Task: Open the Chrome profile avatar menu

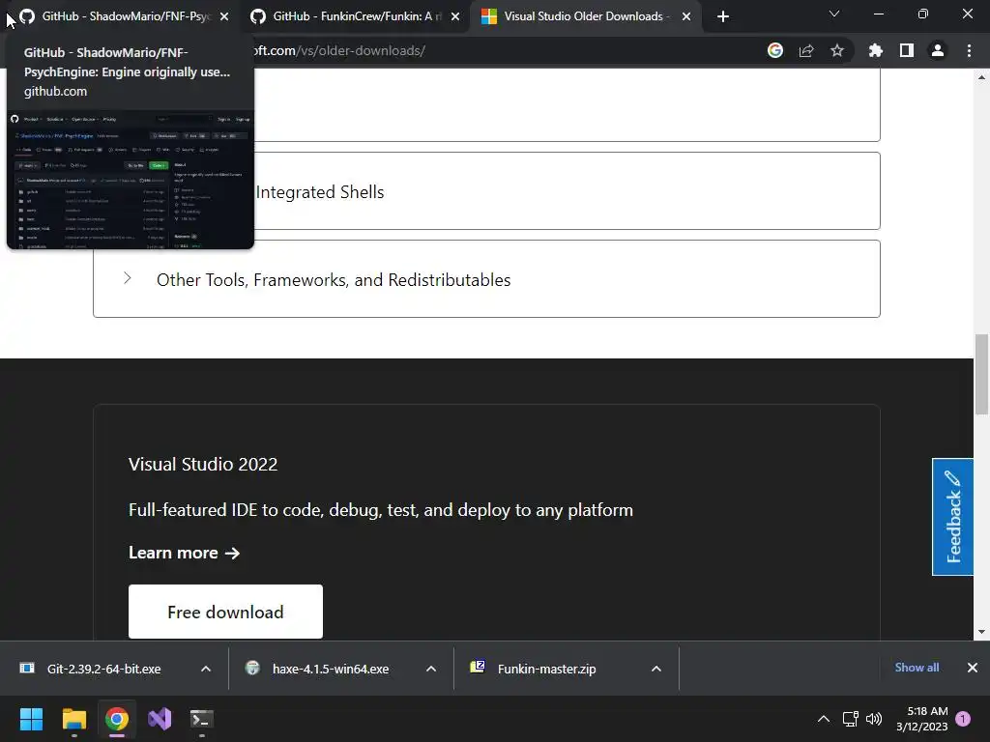Action: (x=938, y=50)
